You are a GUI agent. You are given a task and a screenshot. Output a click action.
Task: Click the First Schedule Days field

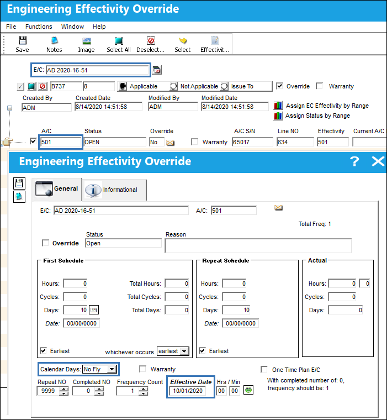[x=75, y=310]
